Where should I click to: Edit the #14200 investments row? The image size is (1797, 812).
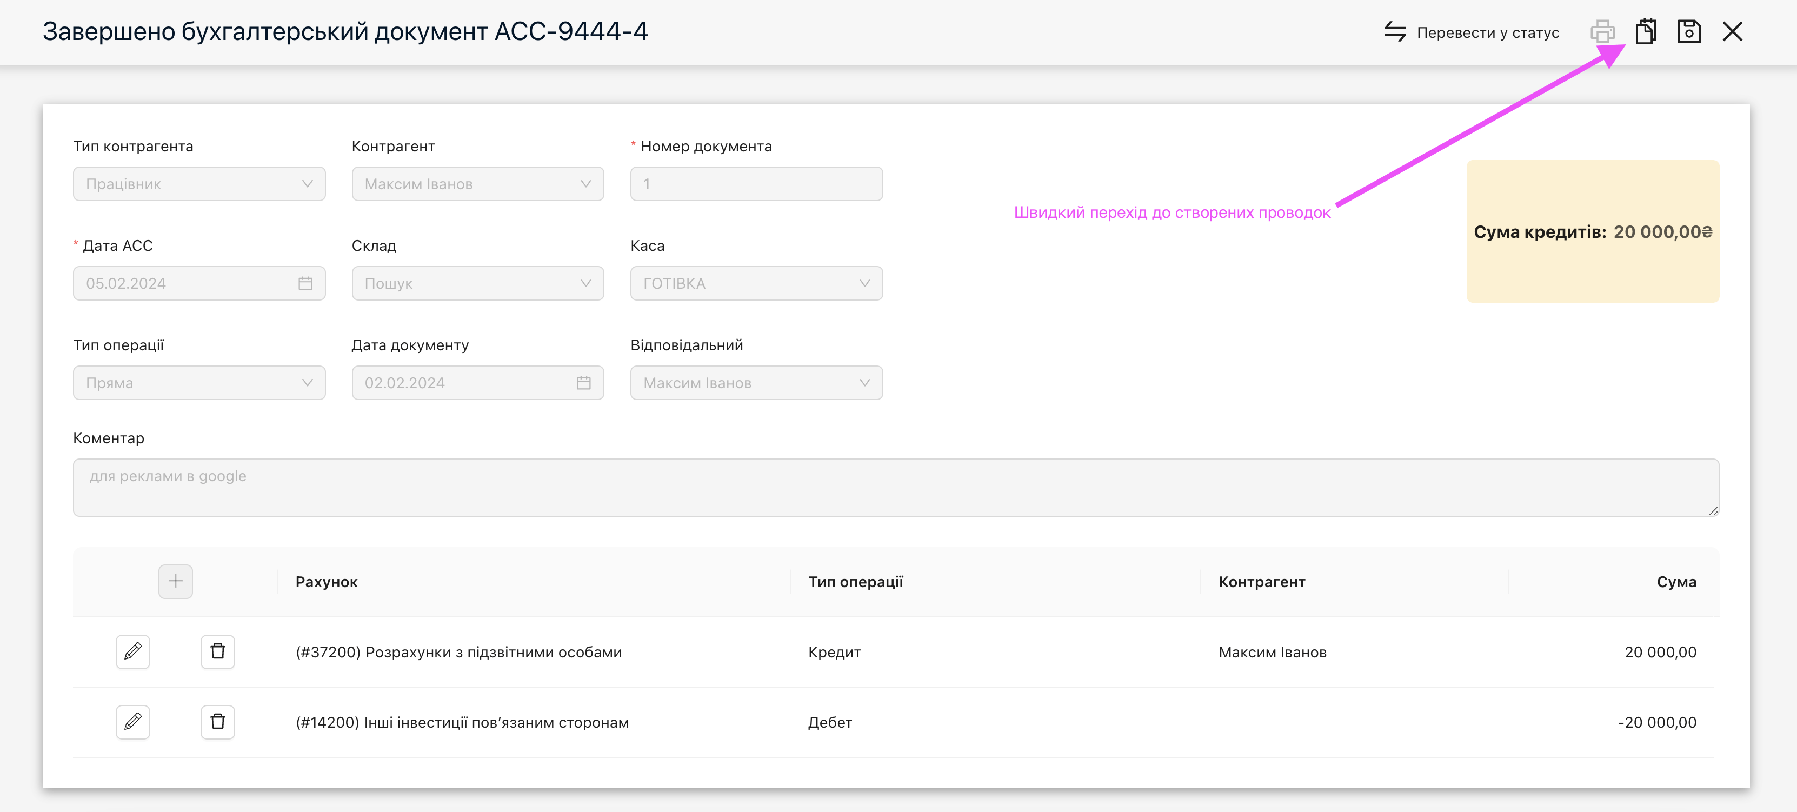tap(132, 721)
